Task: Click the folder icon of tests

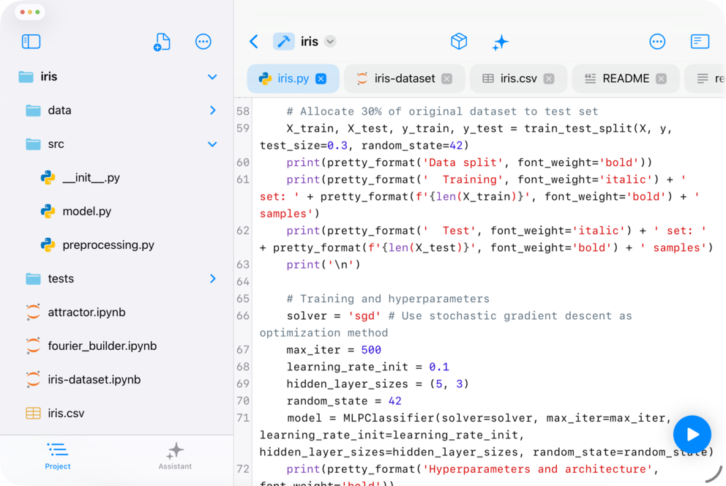Action: 33,279
